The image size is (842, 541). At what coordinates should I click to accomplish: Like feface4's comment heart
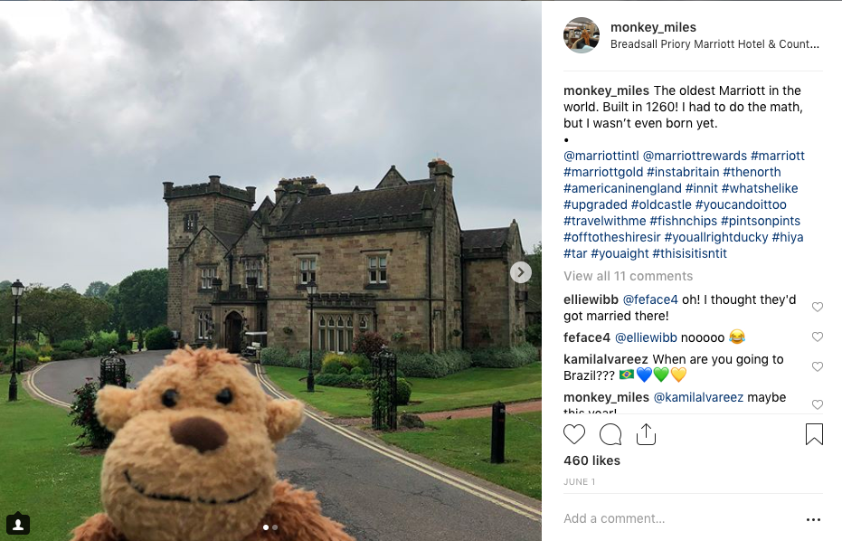point(818,337)
